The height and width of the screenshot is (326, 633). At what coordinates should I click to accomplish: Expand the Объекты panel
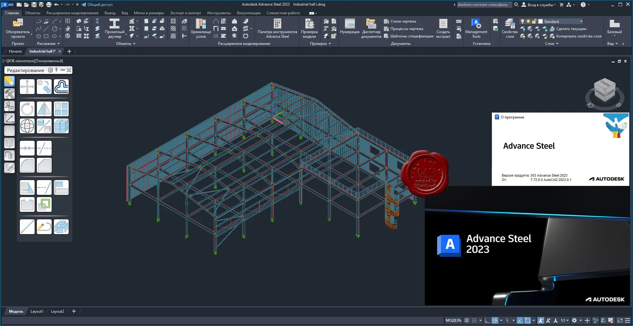[x=126, y=44]
